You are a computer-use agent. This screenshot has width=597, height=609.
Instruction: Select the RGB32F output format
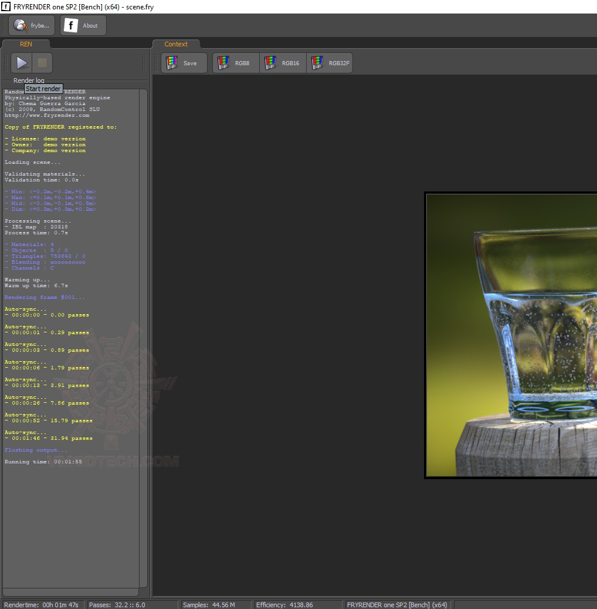tap(330, 63)
